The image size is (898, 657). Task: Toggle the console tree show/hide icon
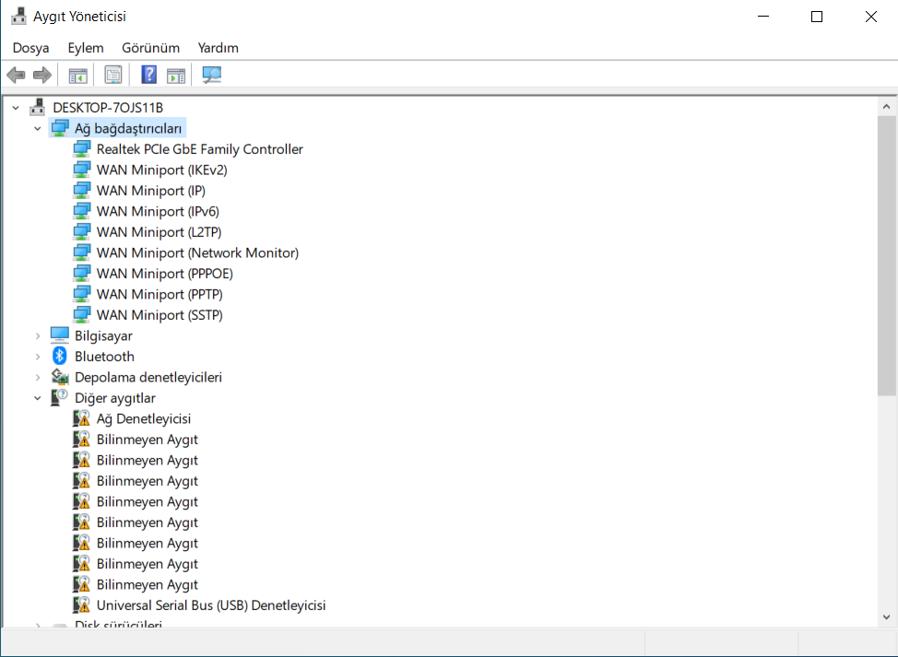click(77, 75)
